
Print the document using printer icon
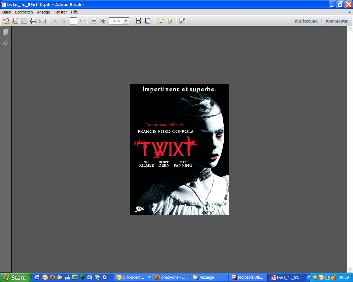(33, 21)
